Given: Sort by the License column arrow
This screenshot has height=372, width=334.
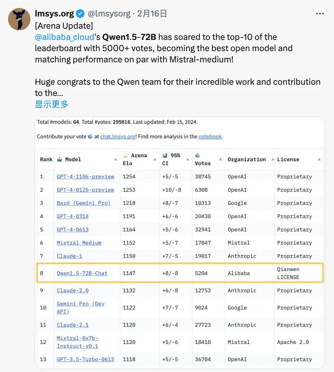Looking at the screenshot, I should 319,159.
